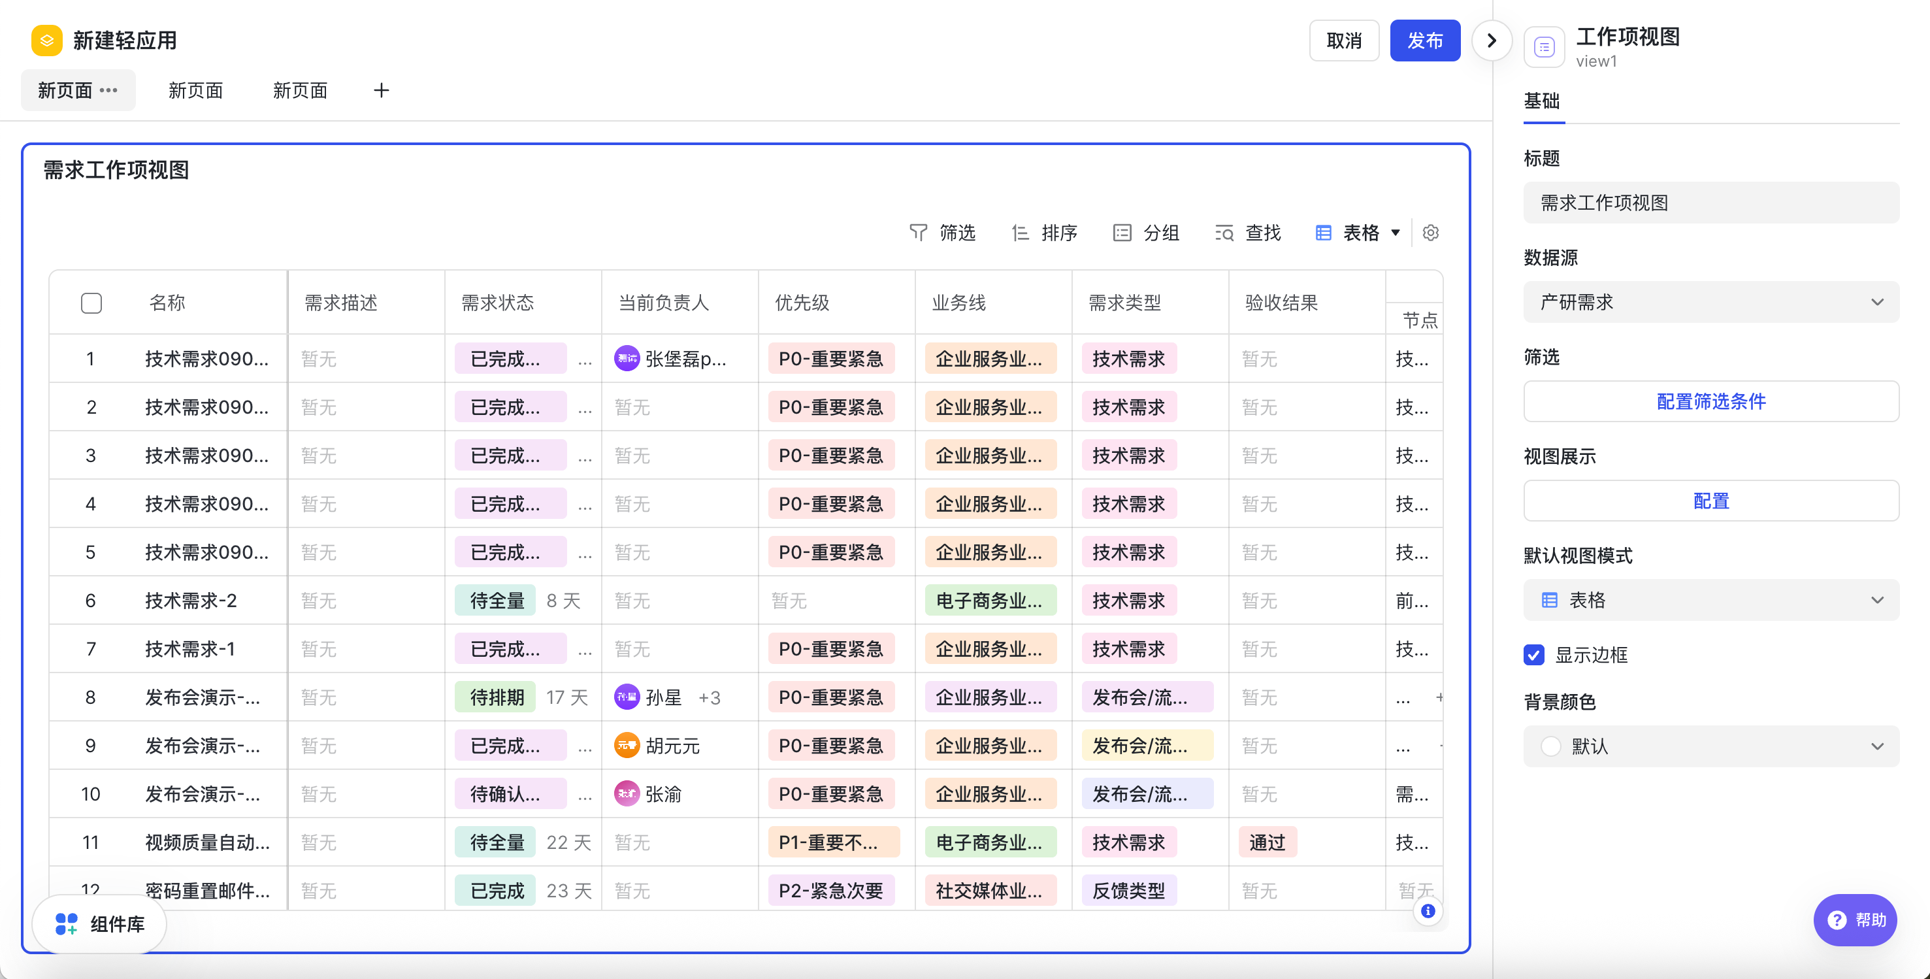Click the 验收结果 column header
The height and width of the screenshot is (979, 1930).
[x=1281, y=303]
